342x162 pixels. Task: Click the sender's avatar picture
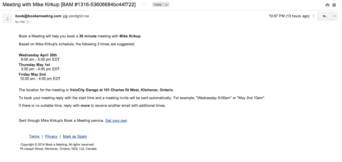pos(7,18)
